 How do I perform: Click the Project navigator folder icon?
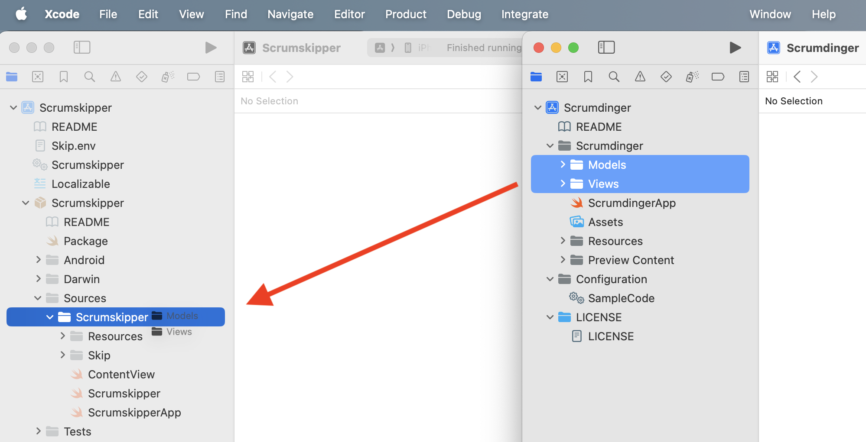pyautogui.click(x=12, y=77)
